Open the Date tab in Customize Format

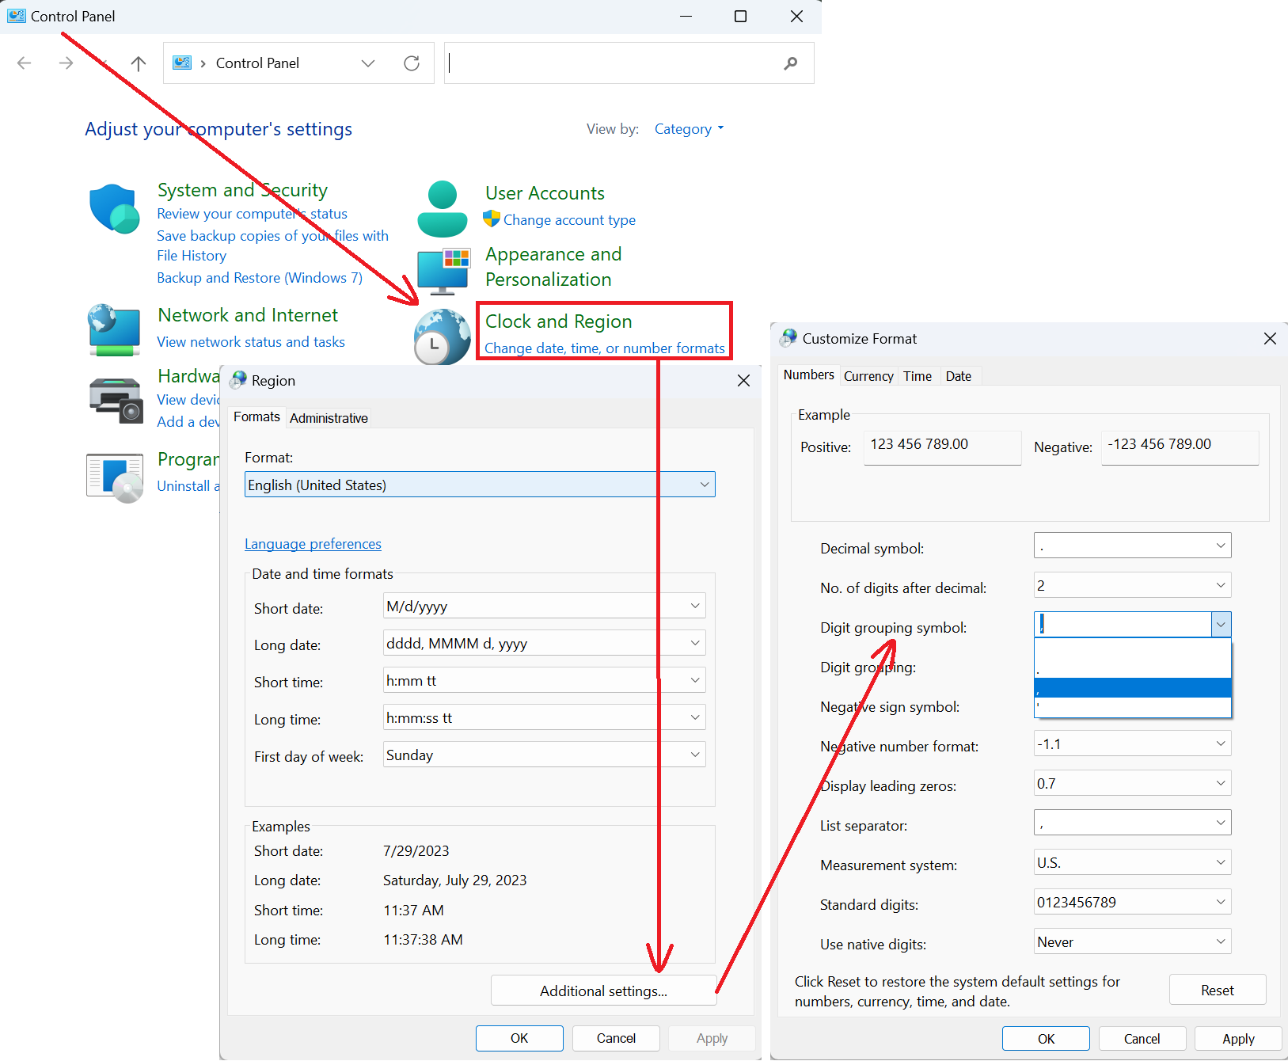958,376
